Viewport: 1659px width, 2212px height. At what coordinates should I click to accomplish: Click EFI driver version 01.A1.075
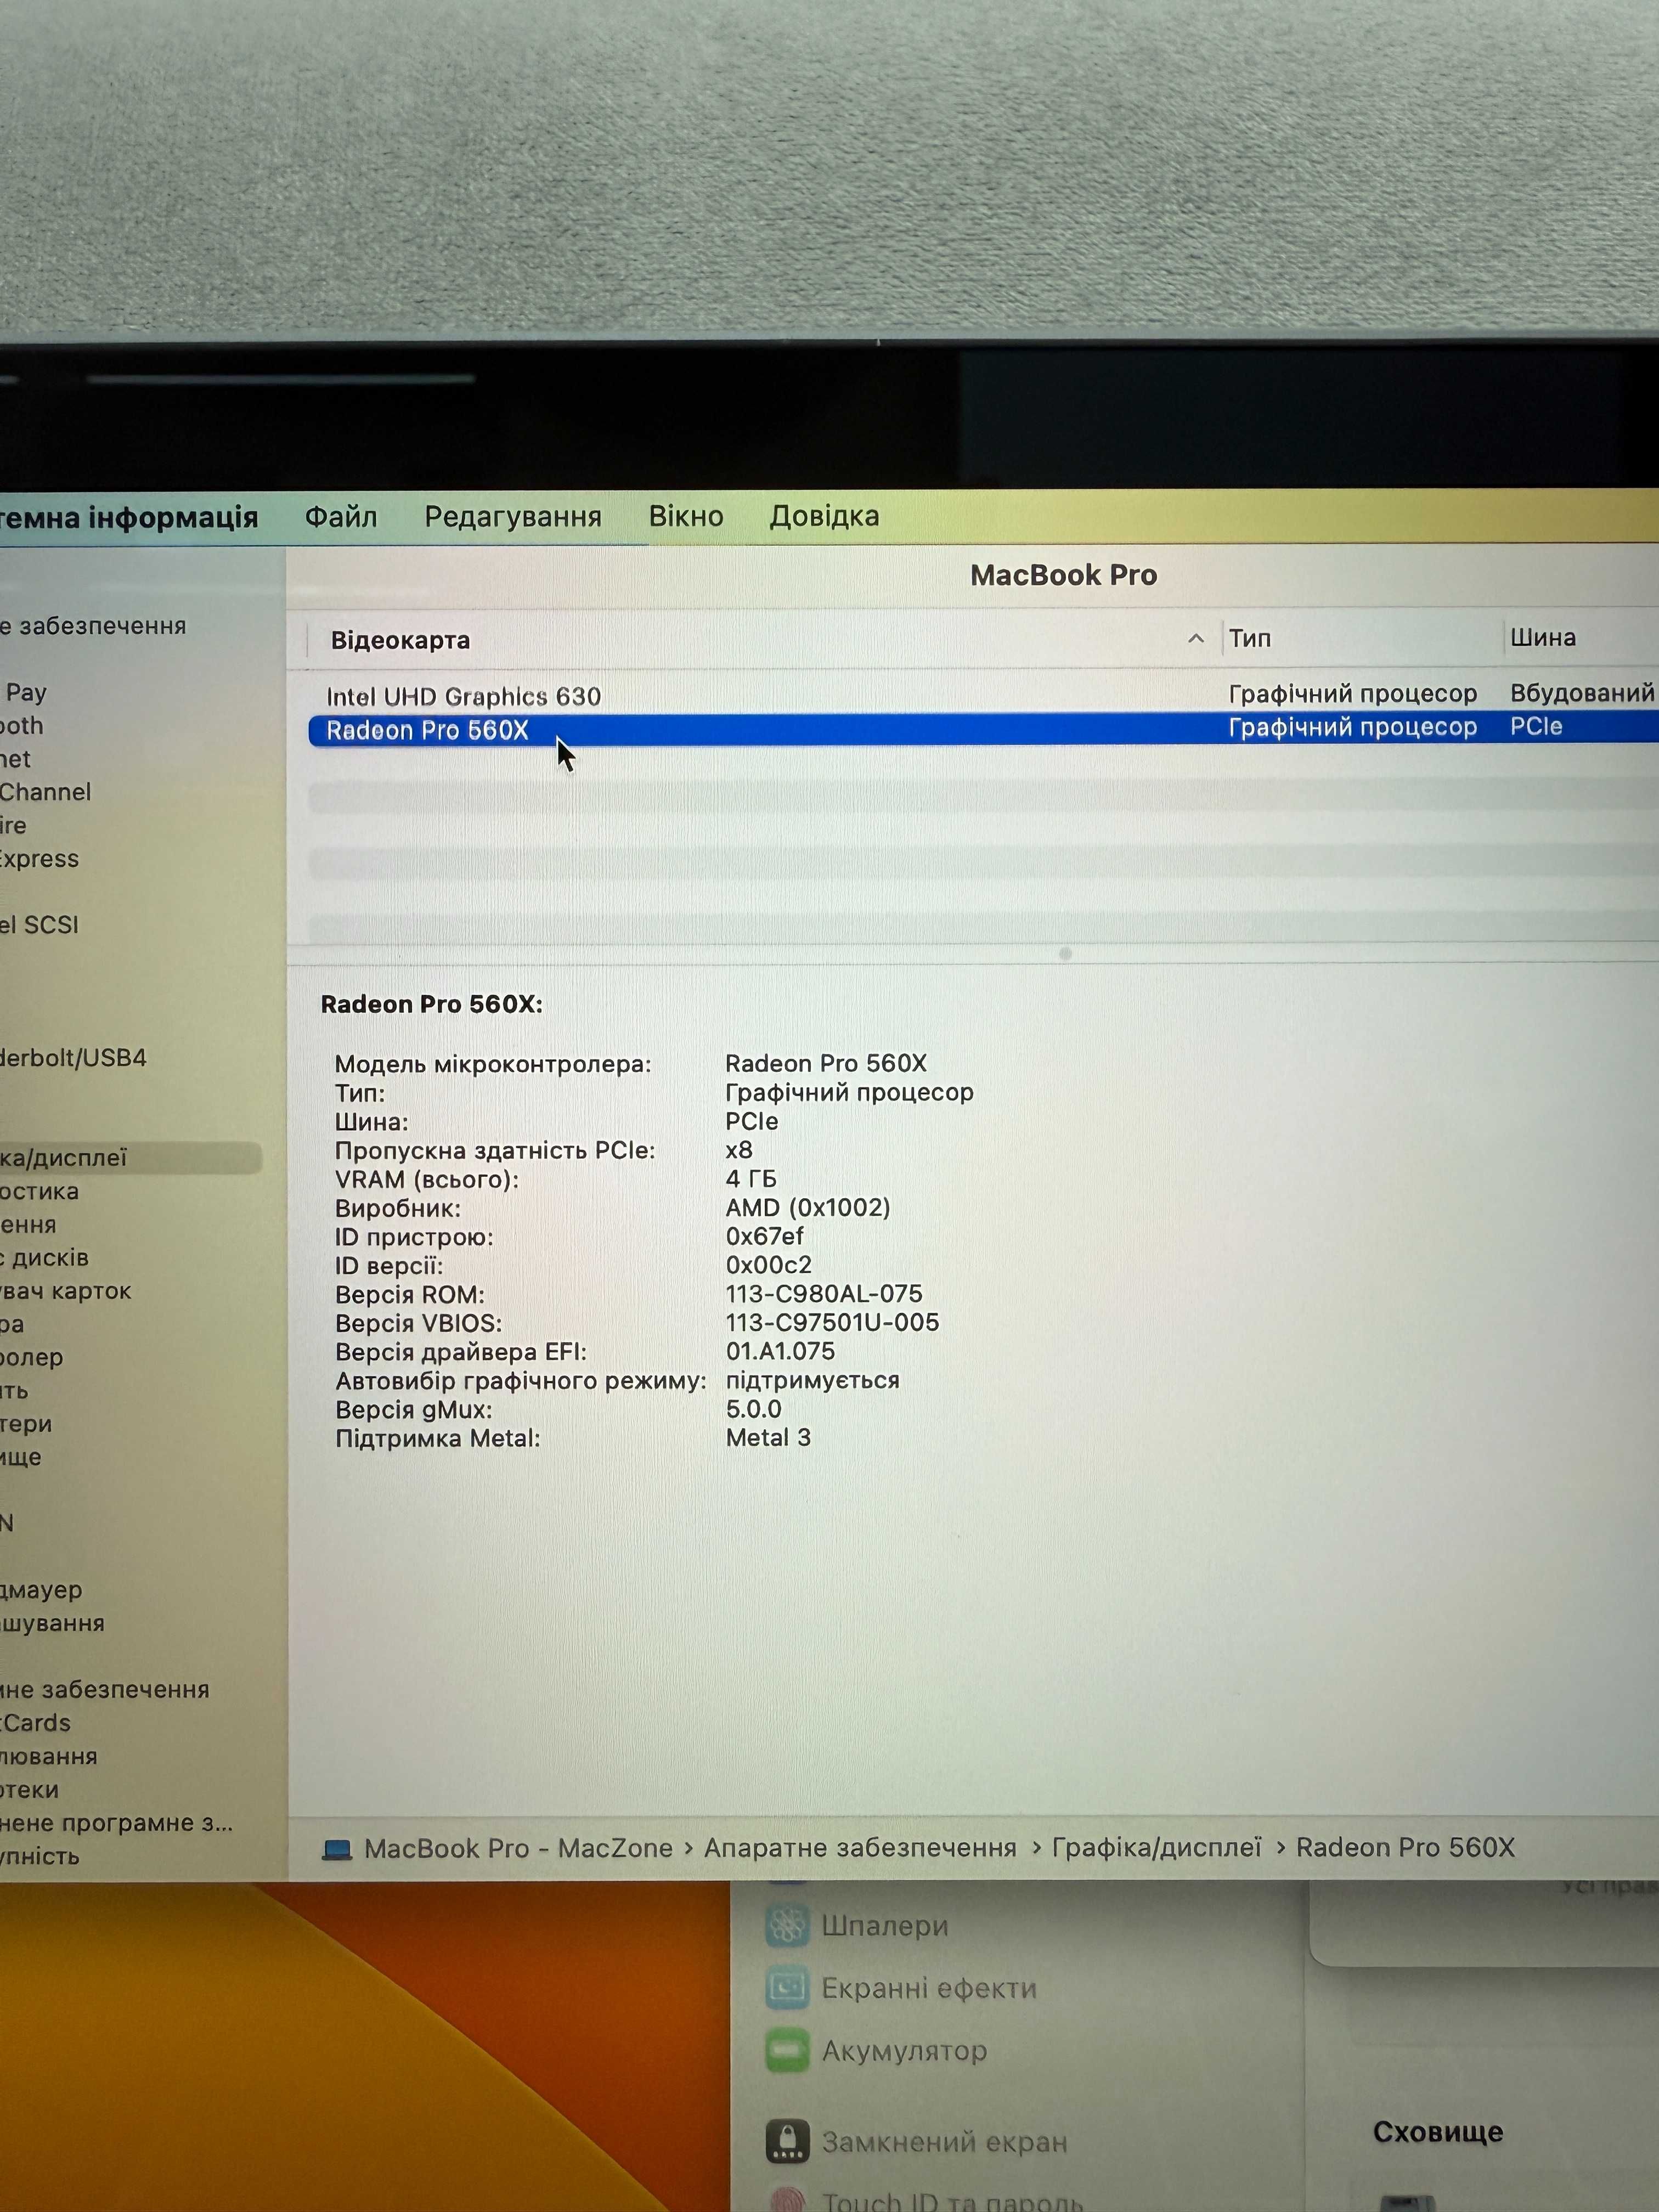[780, 1352]
